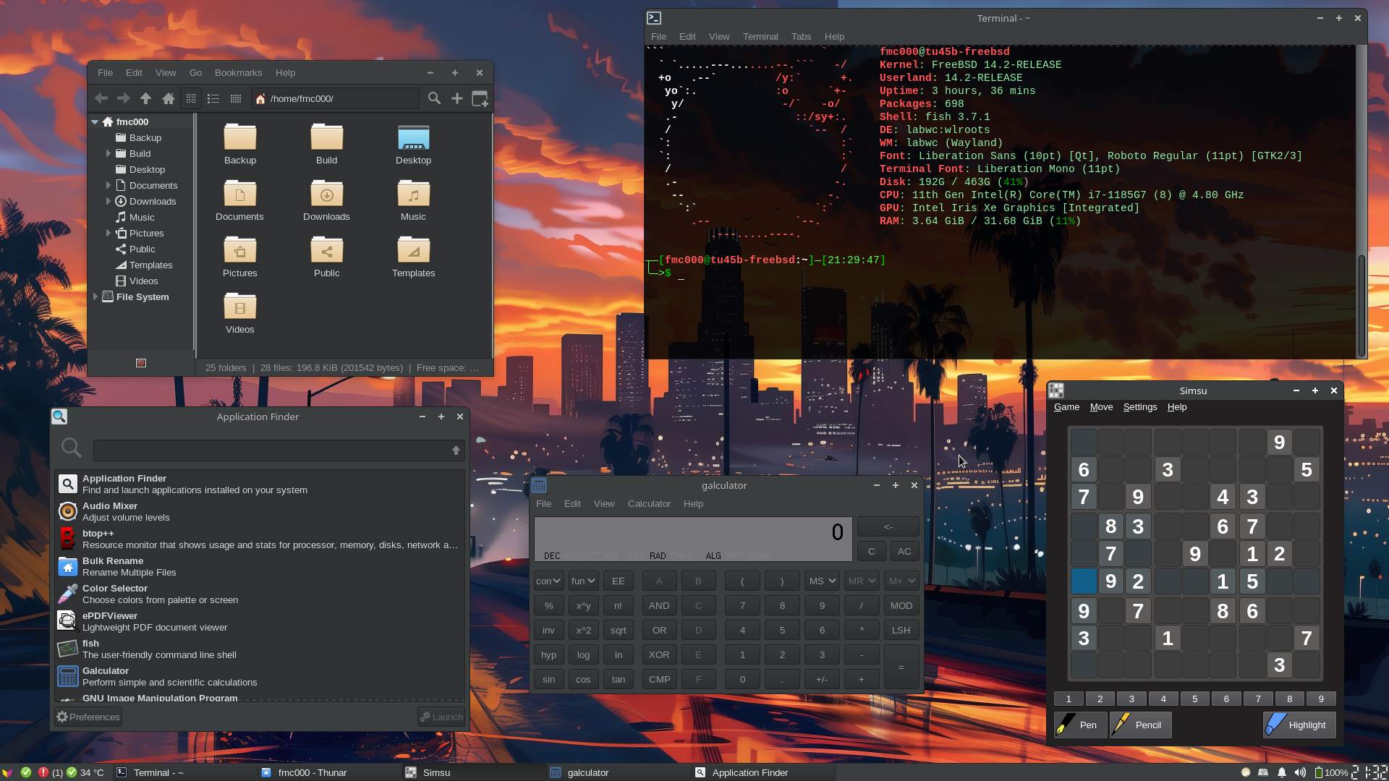1389x781 pixels.
Task: Go back in Thunar toolbar
Action: 102,98
